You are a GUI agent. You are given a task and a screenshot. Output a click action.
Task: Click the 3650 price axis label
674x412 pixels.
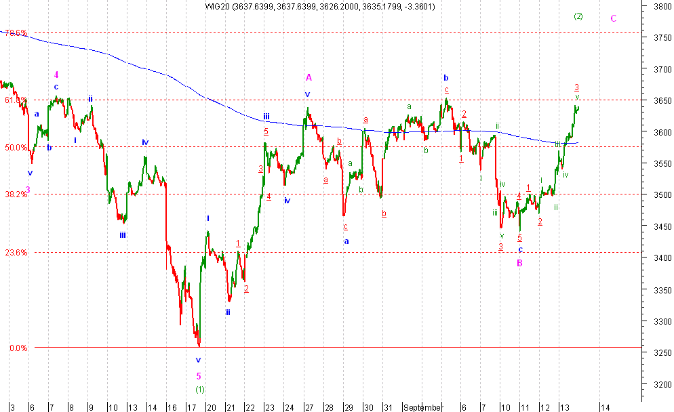point(662,101)
